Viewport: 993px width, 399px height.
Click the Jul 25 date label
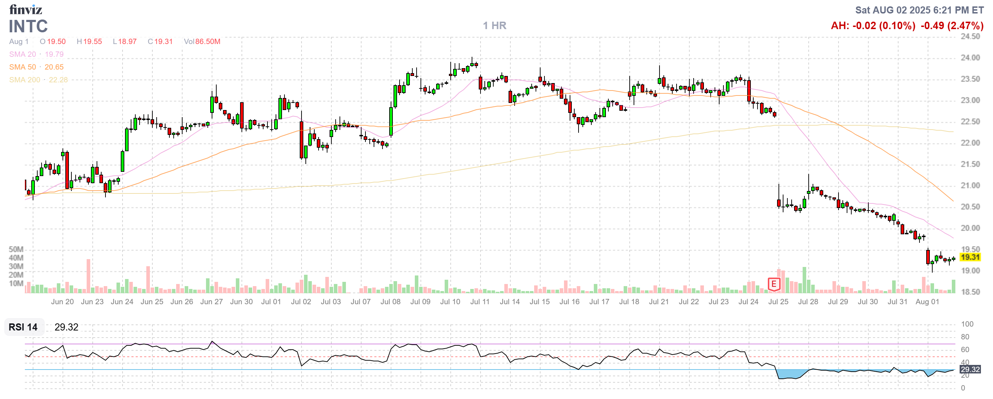point(778,302)
